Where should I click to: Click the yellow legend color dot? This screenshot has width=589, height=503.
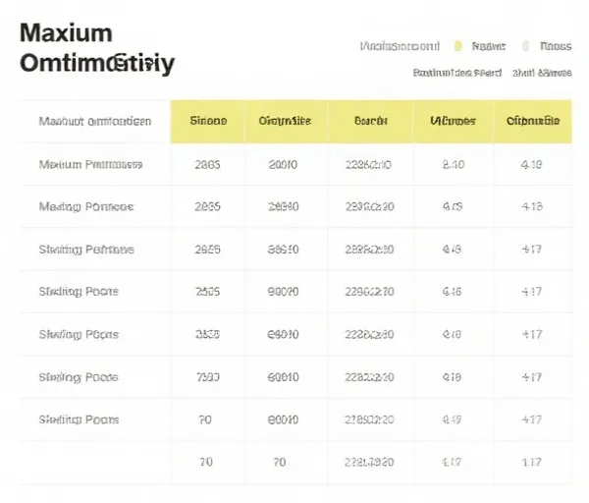[457, 46]
